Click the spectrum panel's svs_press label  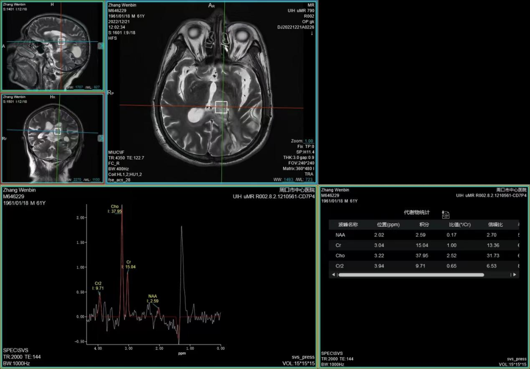(303, 357)
